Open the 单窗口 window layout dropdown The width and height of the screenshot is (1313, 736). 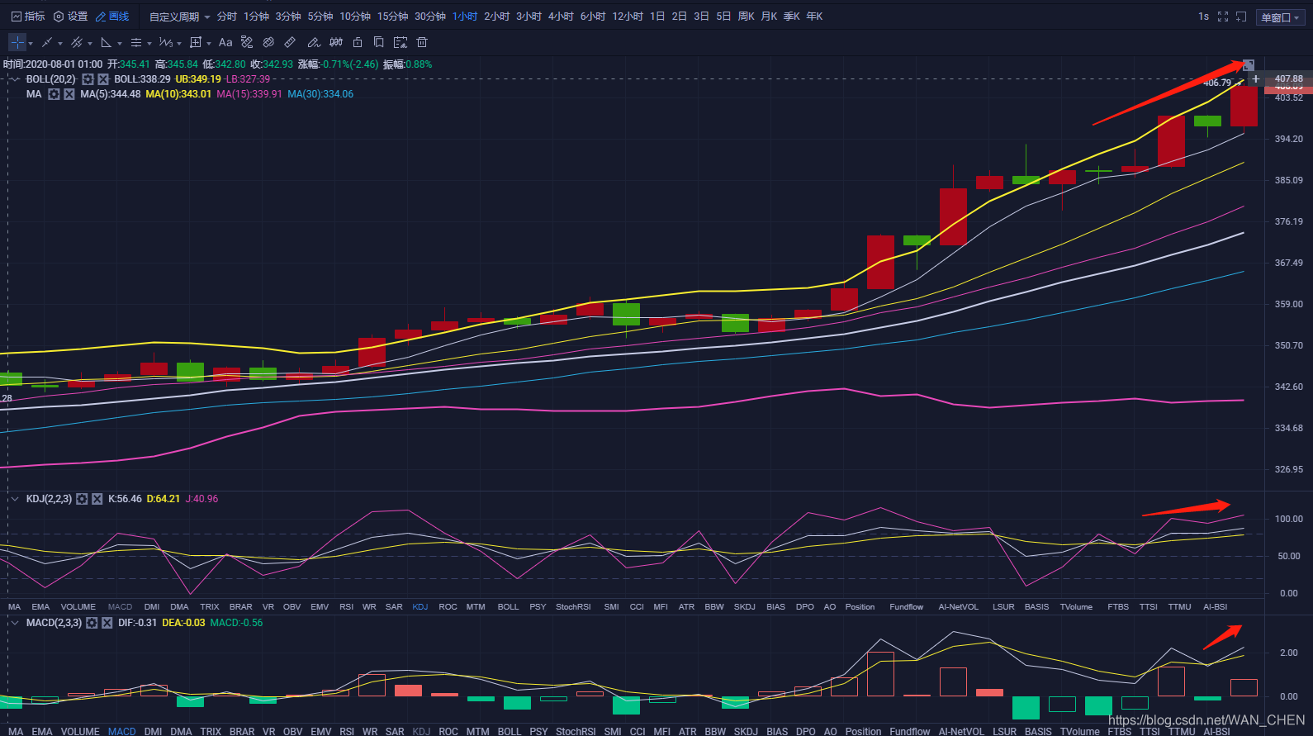(x=1280, y=17)
